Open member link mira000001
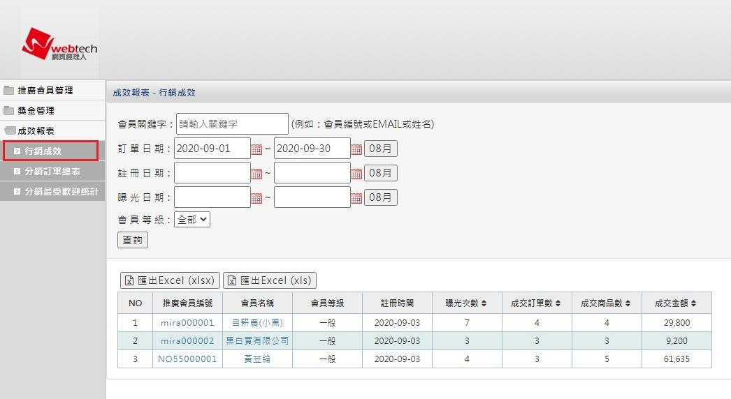The height and width of the screenshot is (399, 731). 187,323
